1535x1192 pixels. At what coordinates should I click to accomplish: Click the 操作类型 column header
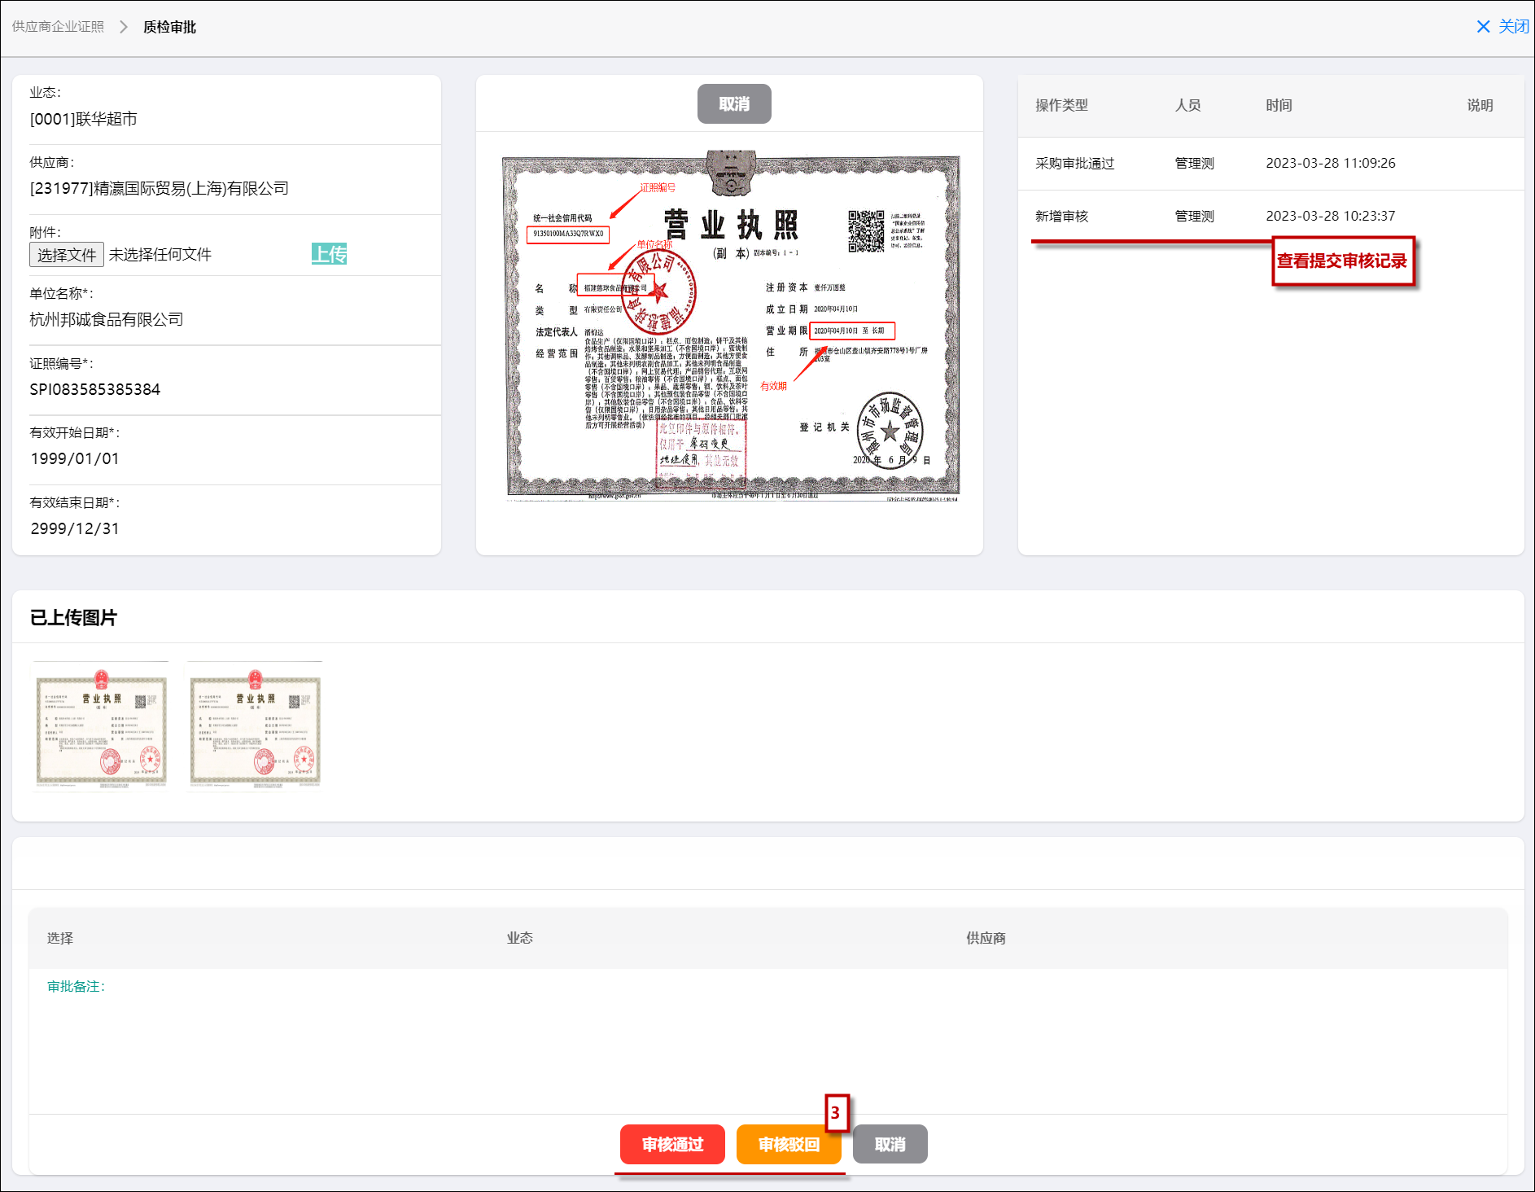click(1061, 105)
